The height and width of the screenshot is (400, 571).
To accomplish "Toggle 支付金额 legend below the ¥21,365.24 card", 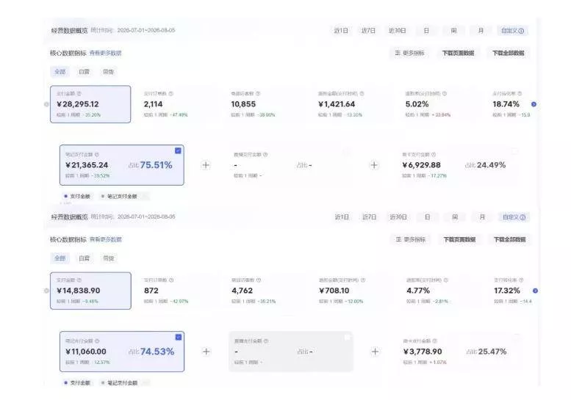I will click(77, 197).
